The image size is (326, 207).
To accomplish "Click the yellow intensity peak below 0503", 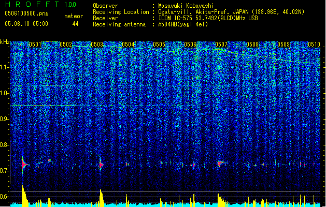I will tap(102, 198).
